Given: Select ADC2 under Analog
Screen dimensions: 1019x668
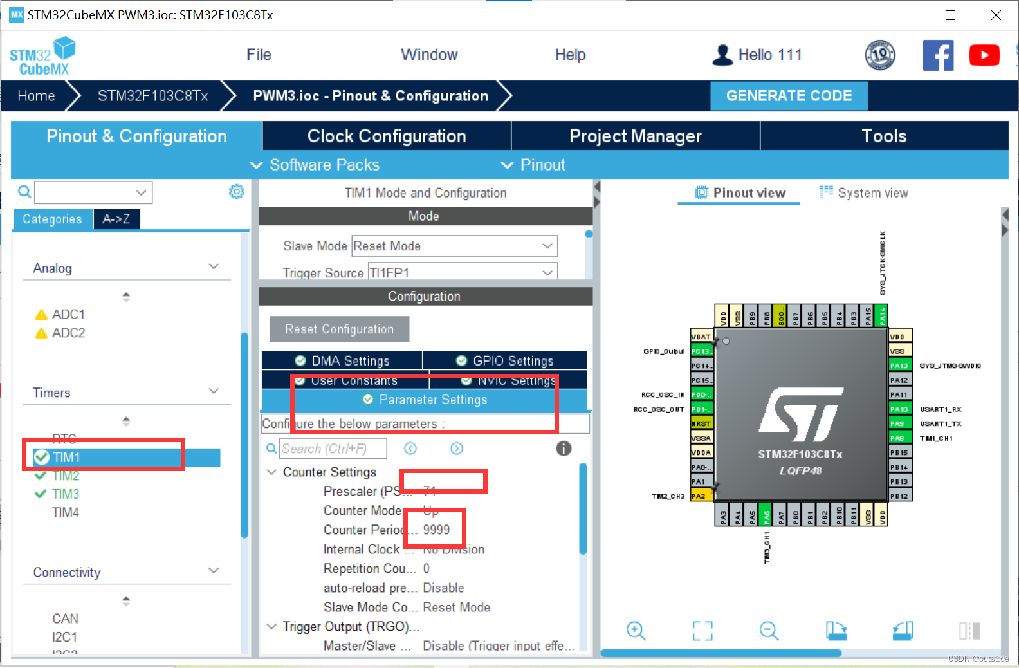Looking at the screenshot, I should [68, 333].
